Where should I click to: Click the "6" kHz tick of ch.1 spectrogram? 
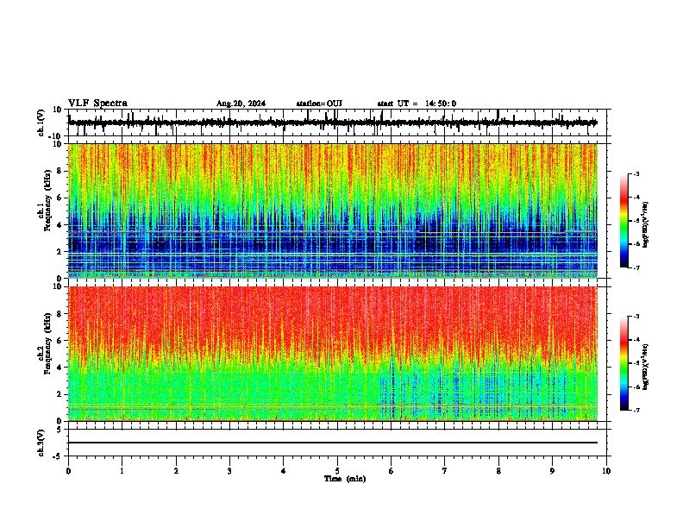click(x=60, y=198)
